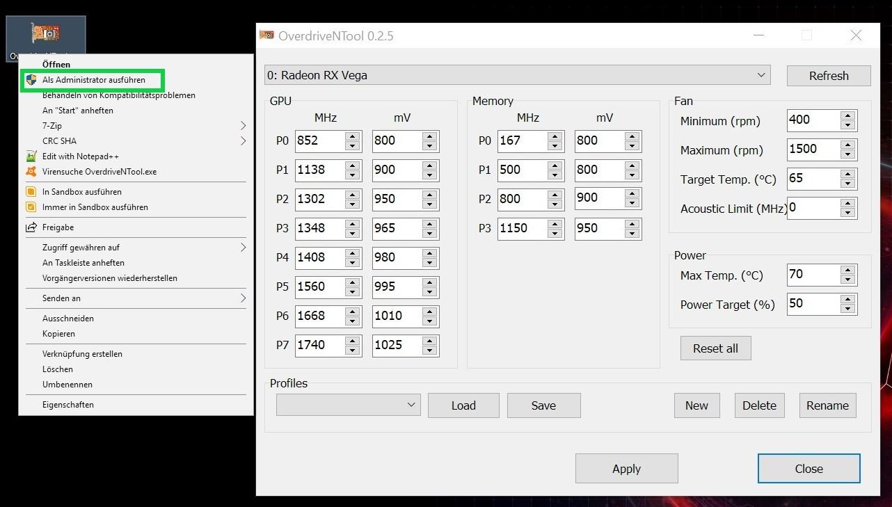This screenshot has width=892, height=507.
Task: Click the Reset all button
Action: [715, 348]
